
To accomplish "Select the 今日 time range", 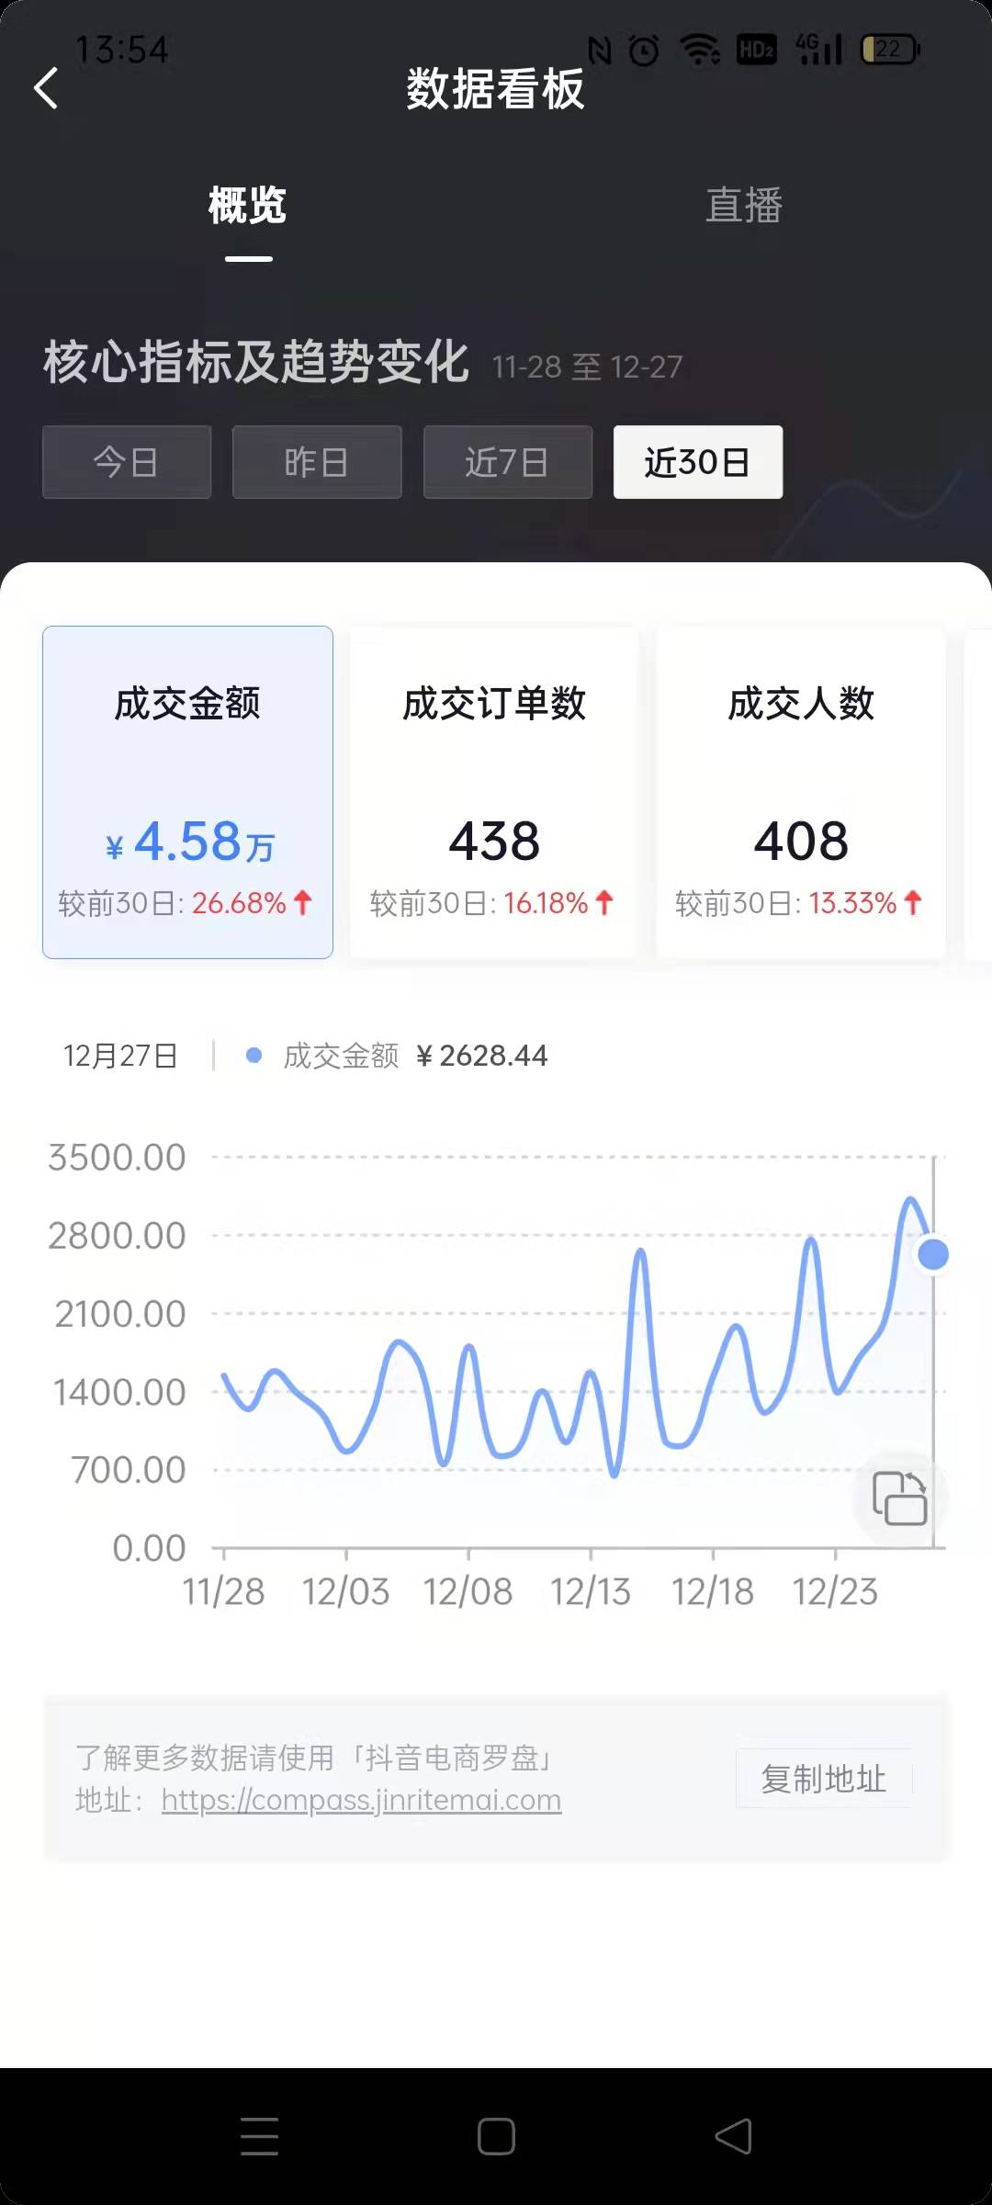I will coord(127,461).
